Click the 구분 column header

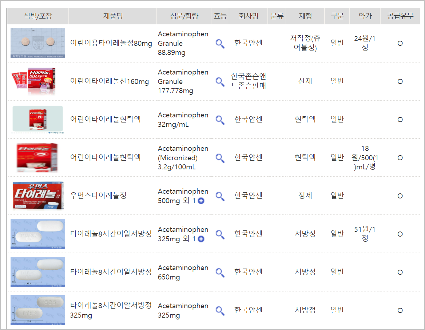[337, 16]
